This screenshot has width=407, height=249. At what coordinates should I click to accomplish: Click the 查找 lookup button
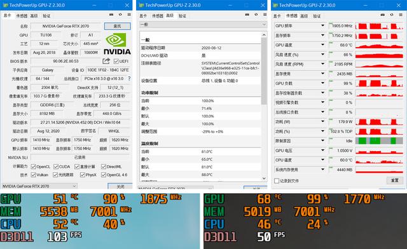(x=117, y=26)
